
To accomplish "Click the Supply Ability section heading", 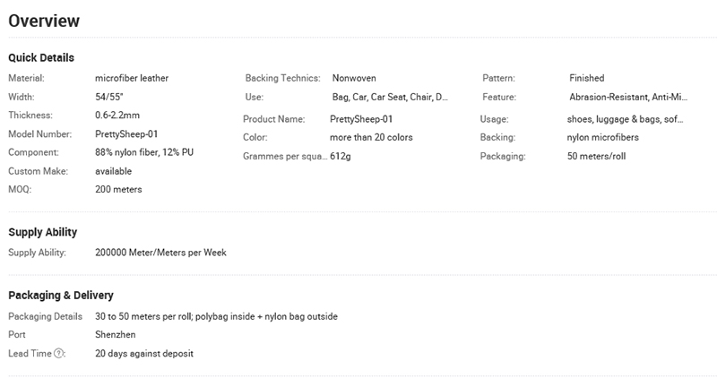I will (42, 232).
